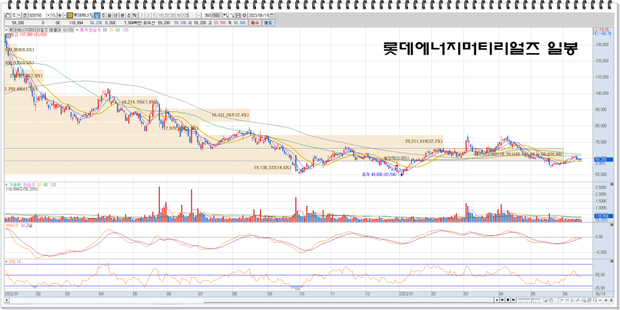Click the 거래량 volume panel marker square
Viewport: 620px width, 310px height.
[6, 184]
